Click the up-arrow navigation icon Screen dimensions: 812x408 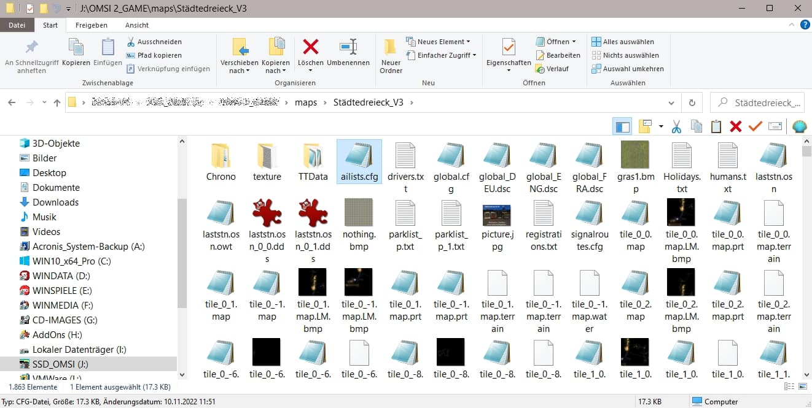pos(57,102)
